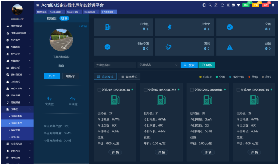Open the 全部状态 status dropdown
Screen dimensions: 278x164
pos(158,65)
